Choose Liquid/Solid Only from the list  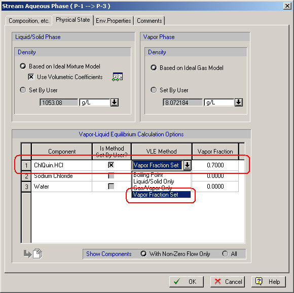pos(154,181)
